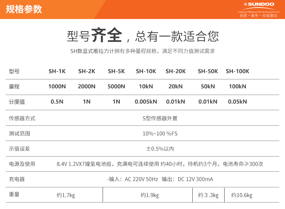Select the SH-100K model header
Image resolution: width=285 pixels, height=209 pixels.
coord(237,71)
